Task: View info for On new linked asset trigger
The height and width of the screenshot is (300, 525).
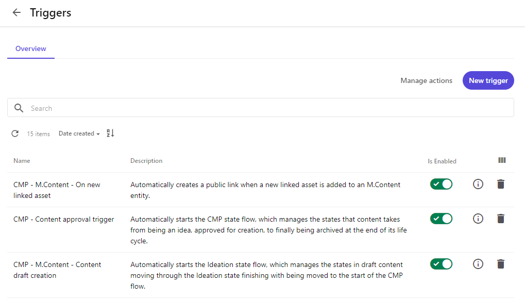Action: 478,184
